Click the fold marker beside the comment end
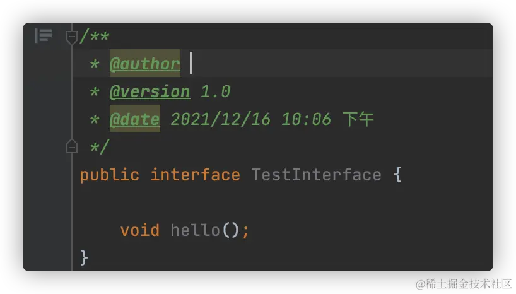 pyautogui.click(x=71, y=147)
